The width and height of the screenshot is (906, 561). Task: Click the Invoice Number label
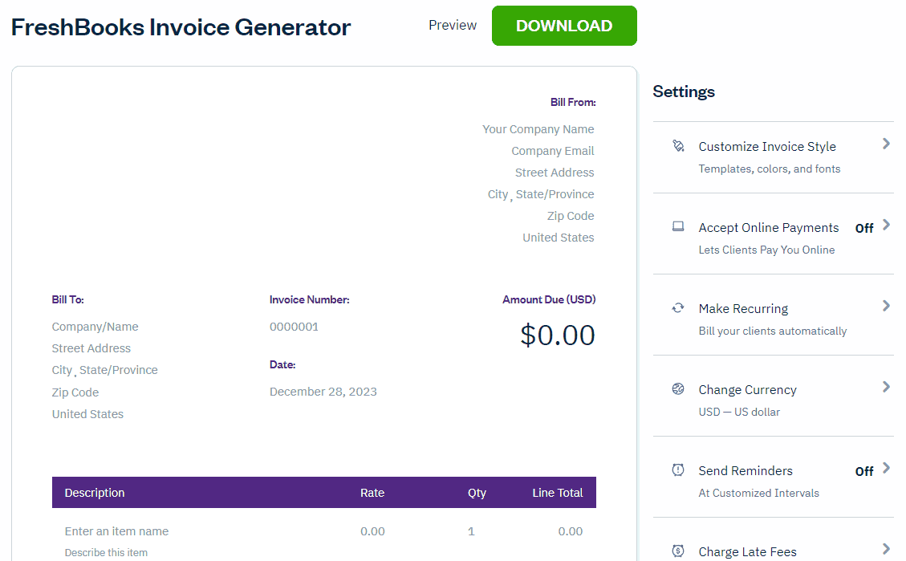tap(309, 300)
